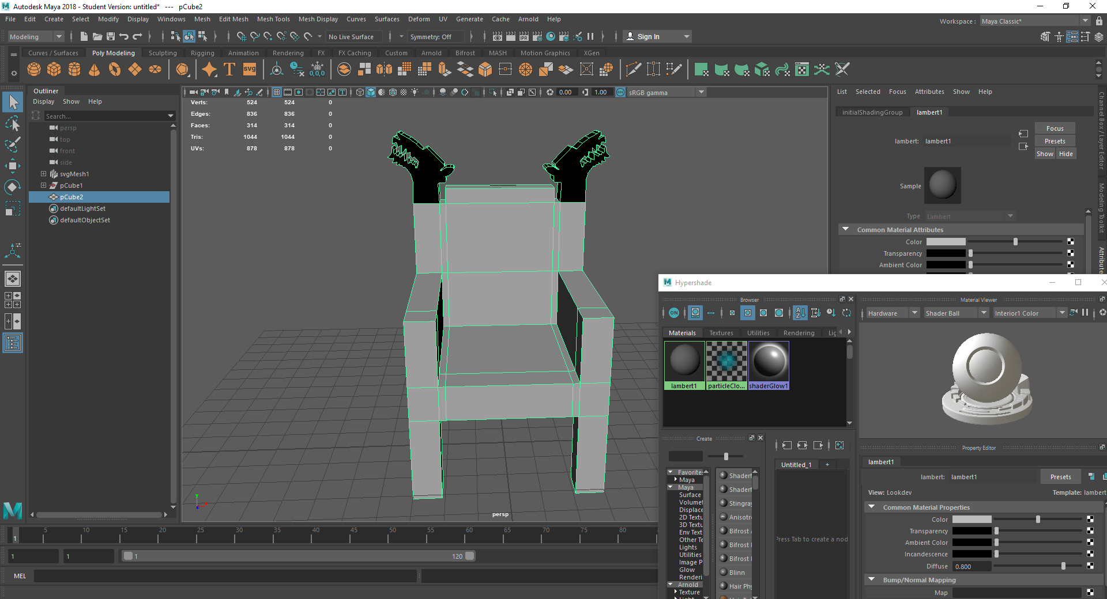Activate the Rotate tool in the toolbox
The image size is (1107, 599).
[x=13, y=187]
